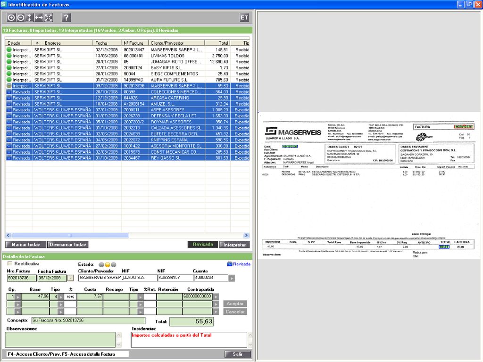Open Contrapartida lookup arrow in first line
Screen dimensions: 483x362
click(216, 297)
